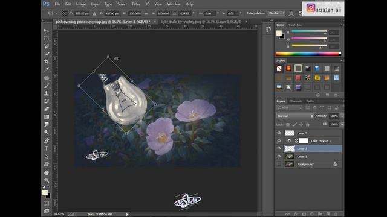387x217 pixels.
Task: Select the Crop tool
Action: 46,61
